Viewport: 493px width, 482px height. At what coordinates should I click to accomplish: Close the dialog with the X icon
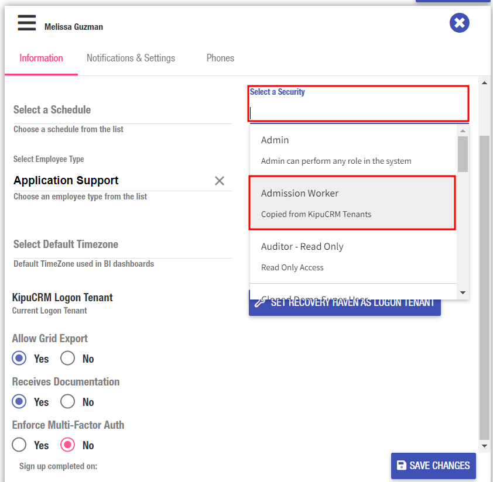point(459,23)
